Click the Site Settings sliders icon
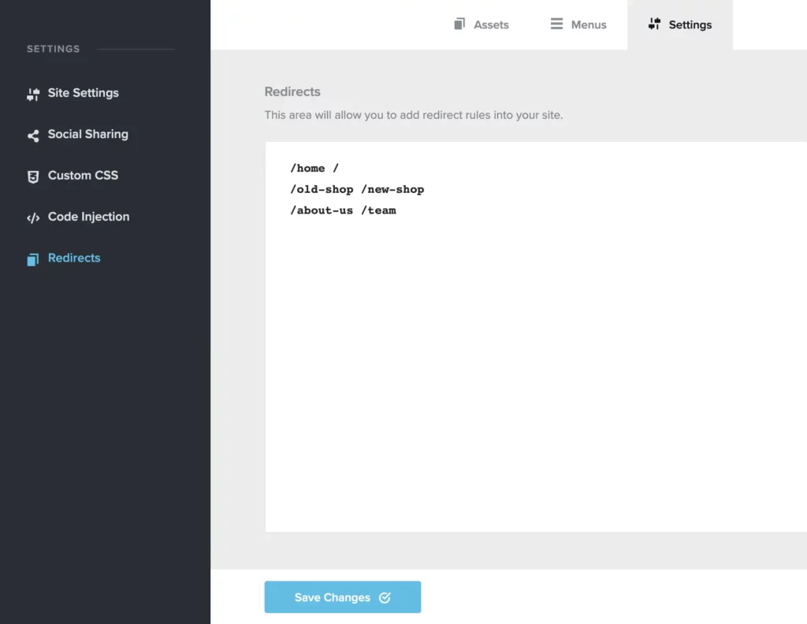Viewport: 807px width, 624px height. pyautogui.click(x=33, y=93)
